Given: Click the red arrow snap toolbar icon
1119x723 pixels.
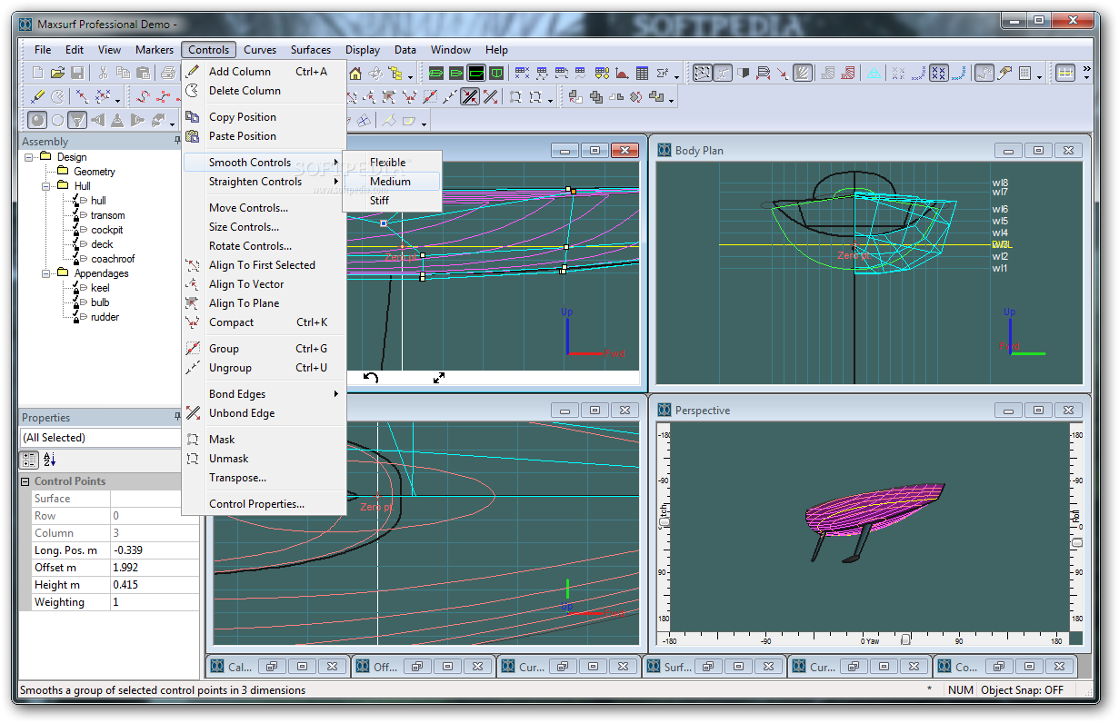Looking at the screenshot, I should tap(782, 74).
